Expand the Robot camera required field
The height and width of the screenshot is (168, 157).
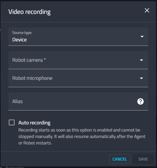click(78, 60)
